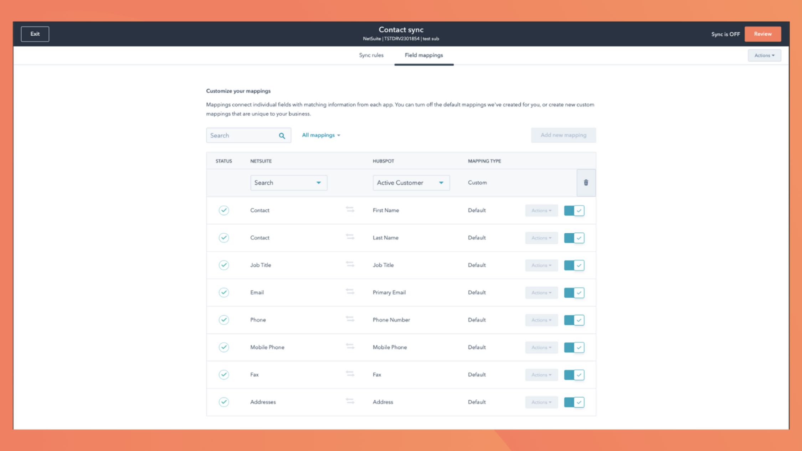Click the magnifier icon in the search box
This screenshot has width=802, height=451.
[282, 136]
